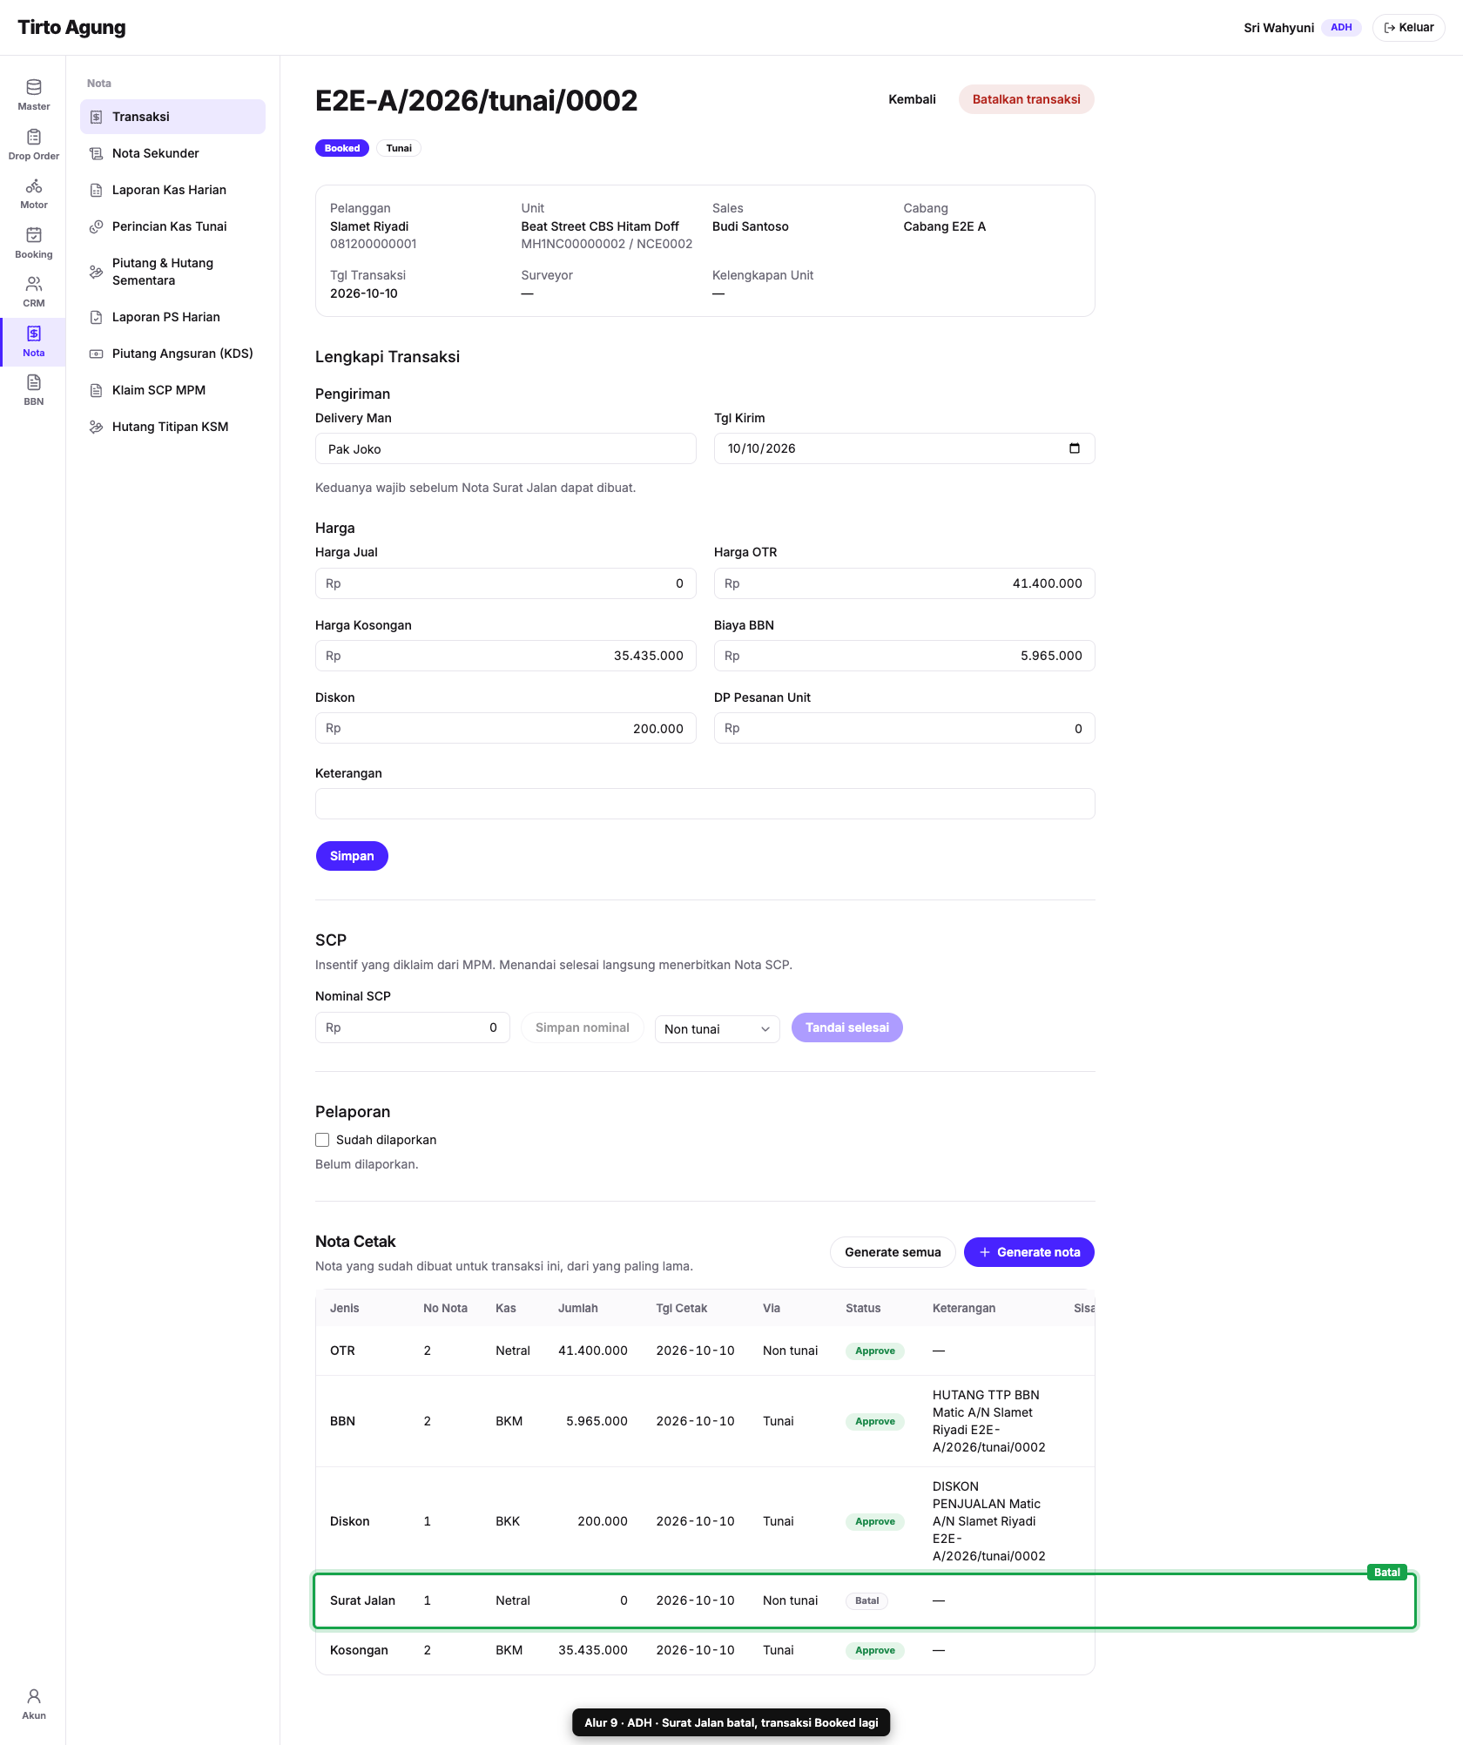Viewport: 1463px width, 1745px height.
Task: Click the ADH role badge
Action: tap(1341, 28)
